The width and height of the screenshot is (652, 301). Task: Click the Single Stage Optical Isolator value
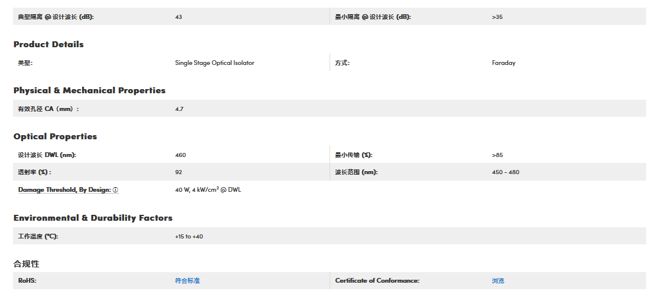click(x=214, y=63)
